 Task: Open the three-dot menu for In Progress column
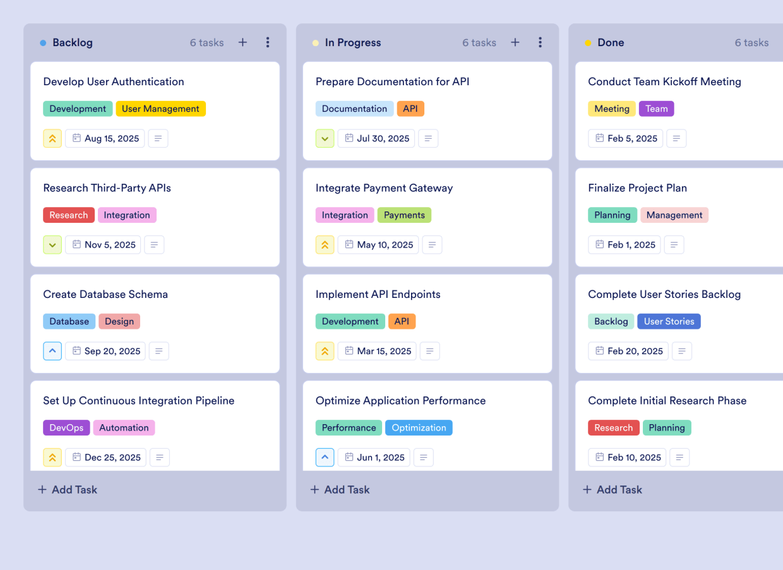point(540,42)
